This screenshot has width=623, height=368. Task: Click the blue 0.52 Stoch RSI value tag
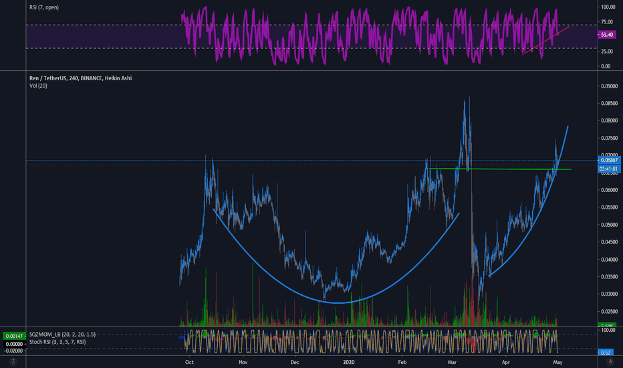[606, 353]
